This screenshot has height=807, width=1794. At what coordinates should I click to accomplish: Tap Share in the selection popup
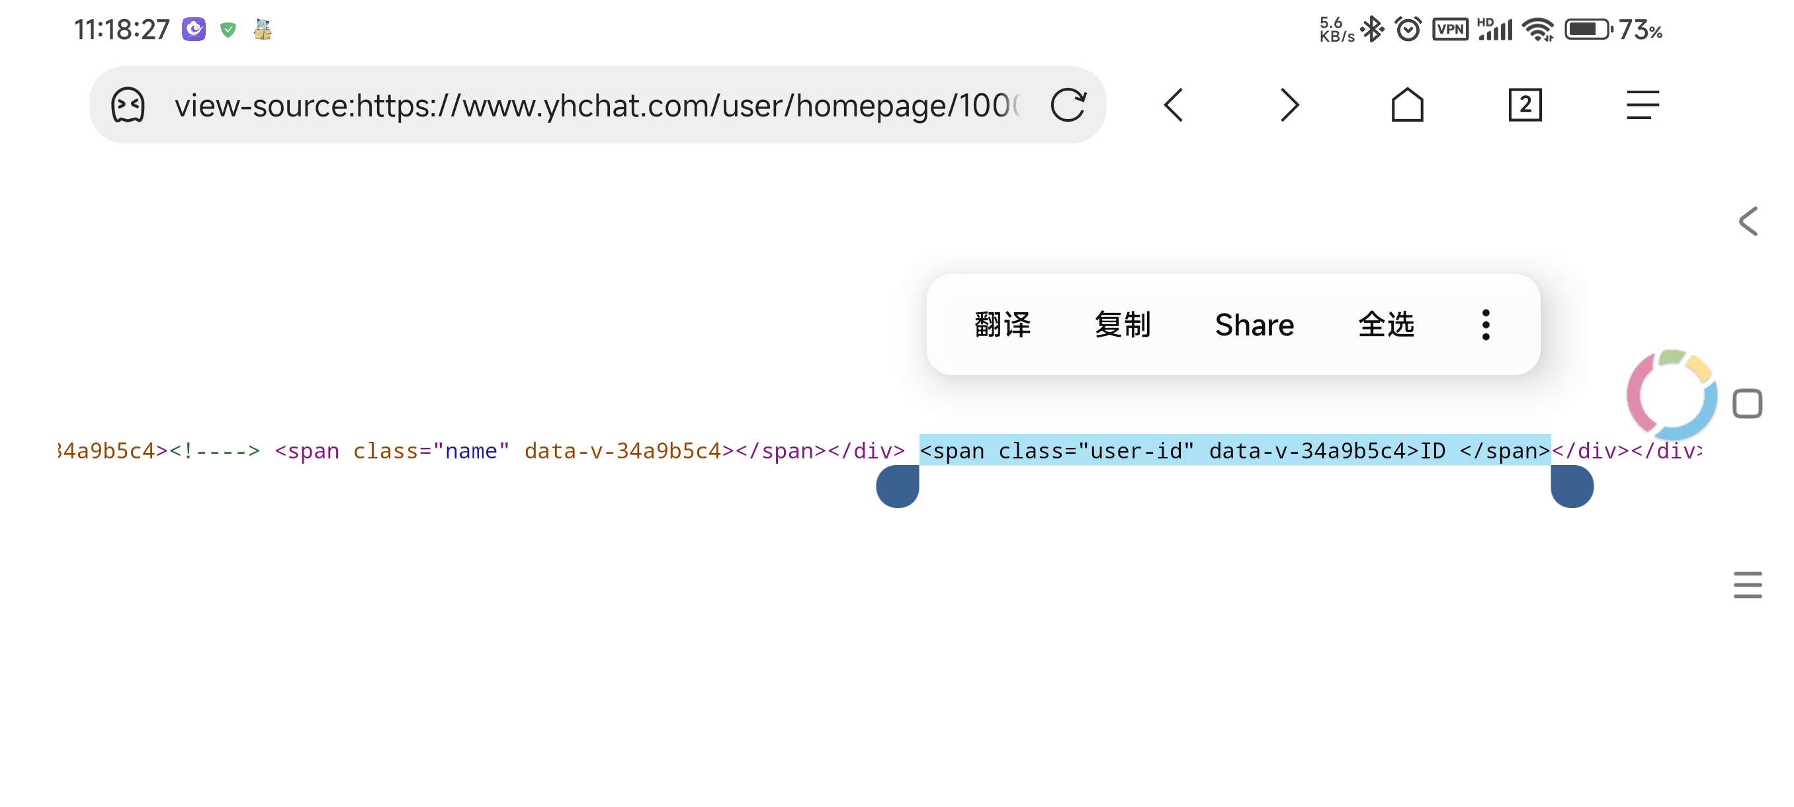tap(1254, 325)
